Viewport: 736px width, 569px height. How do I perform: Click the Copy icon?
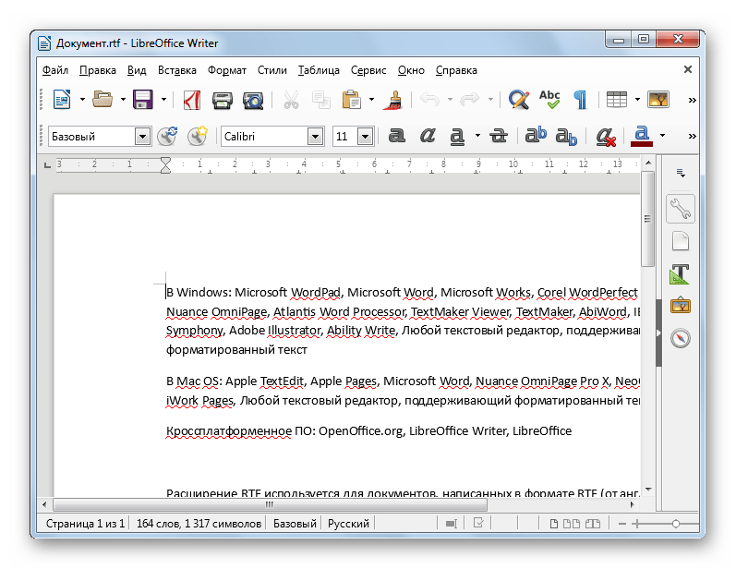point(321,100)
